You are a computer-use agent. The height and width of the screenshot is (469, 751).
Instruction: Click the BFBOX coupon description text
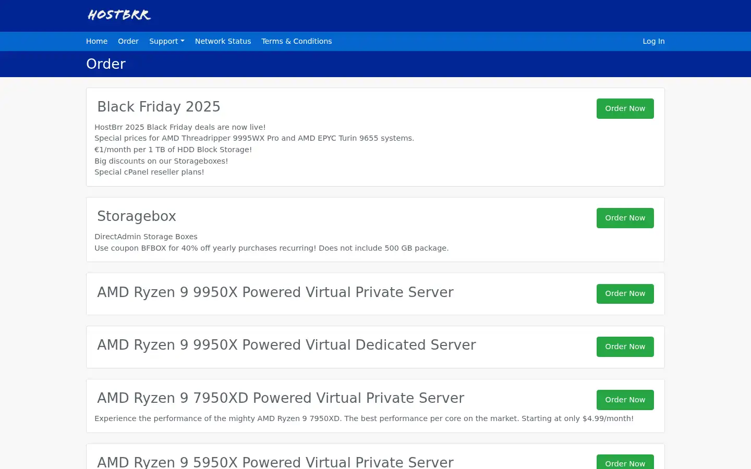pos(271,248)
